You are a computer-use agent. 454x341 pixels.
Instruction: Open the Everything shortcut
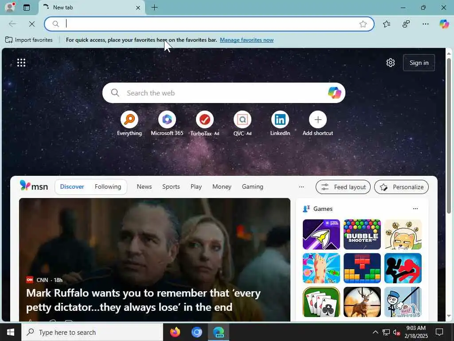[129, 123]
